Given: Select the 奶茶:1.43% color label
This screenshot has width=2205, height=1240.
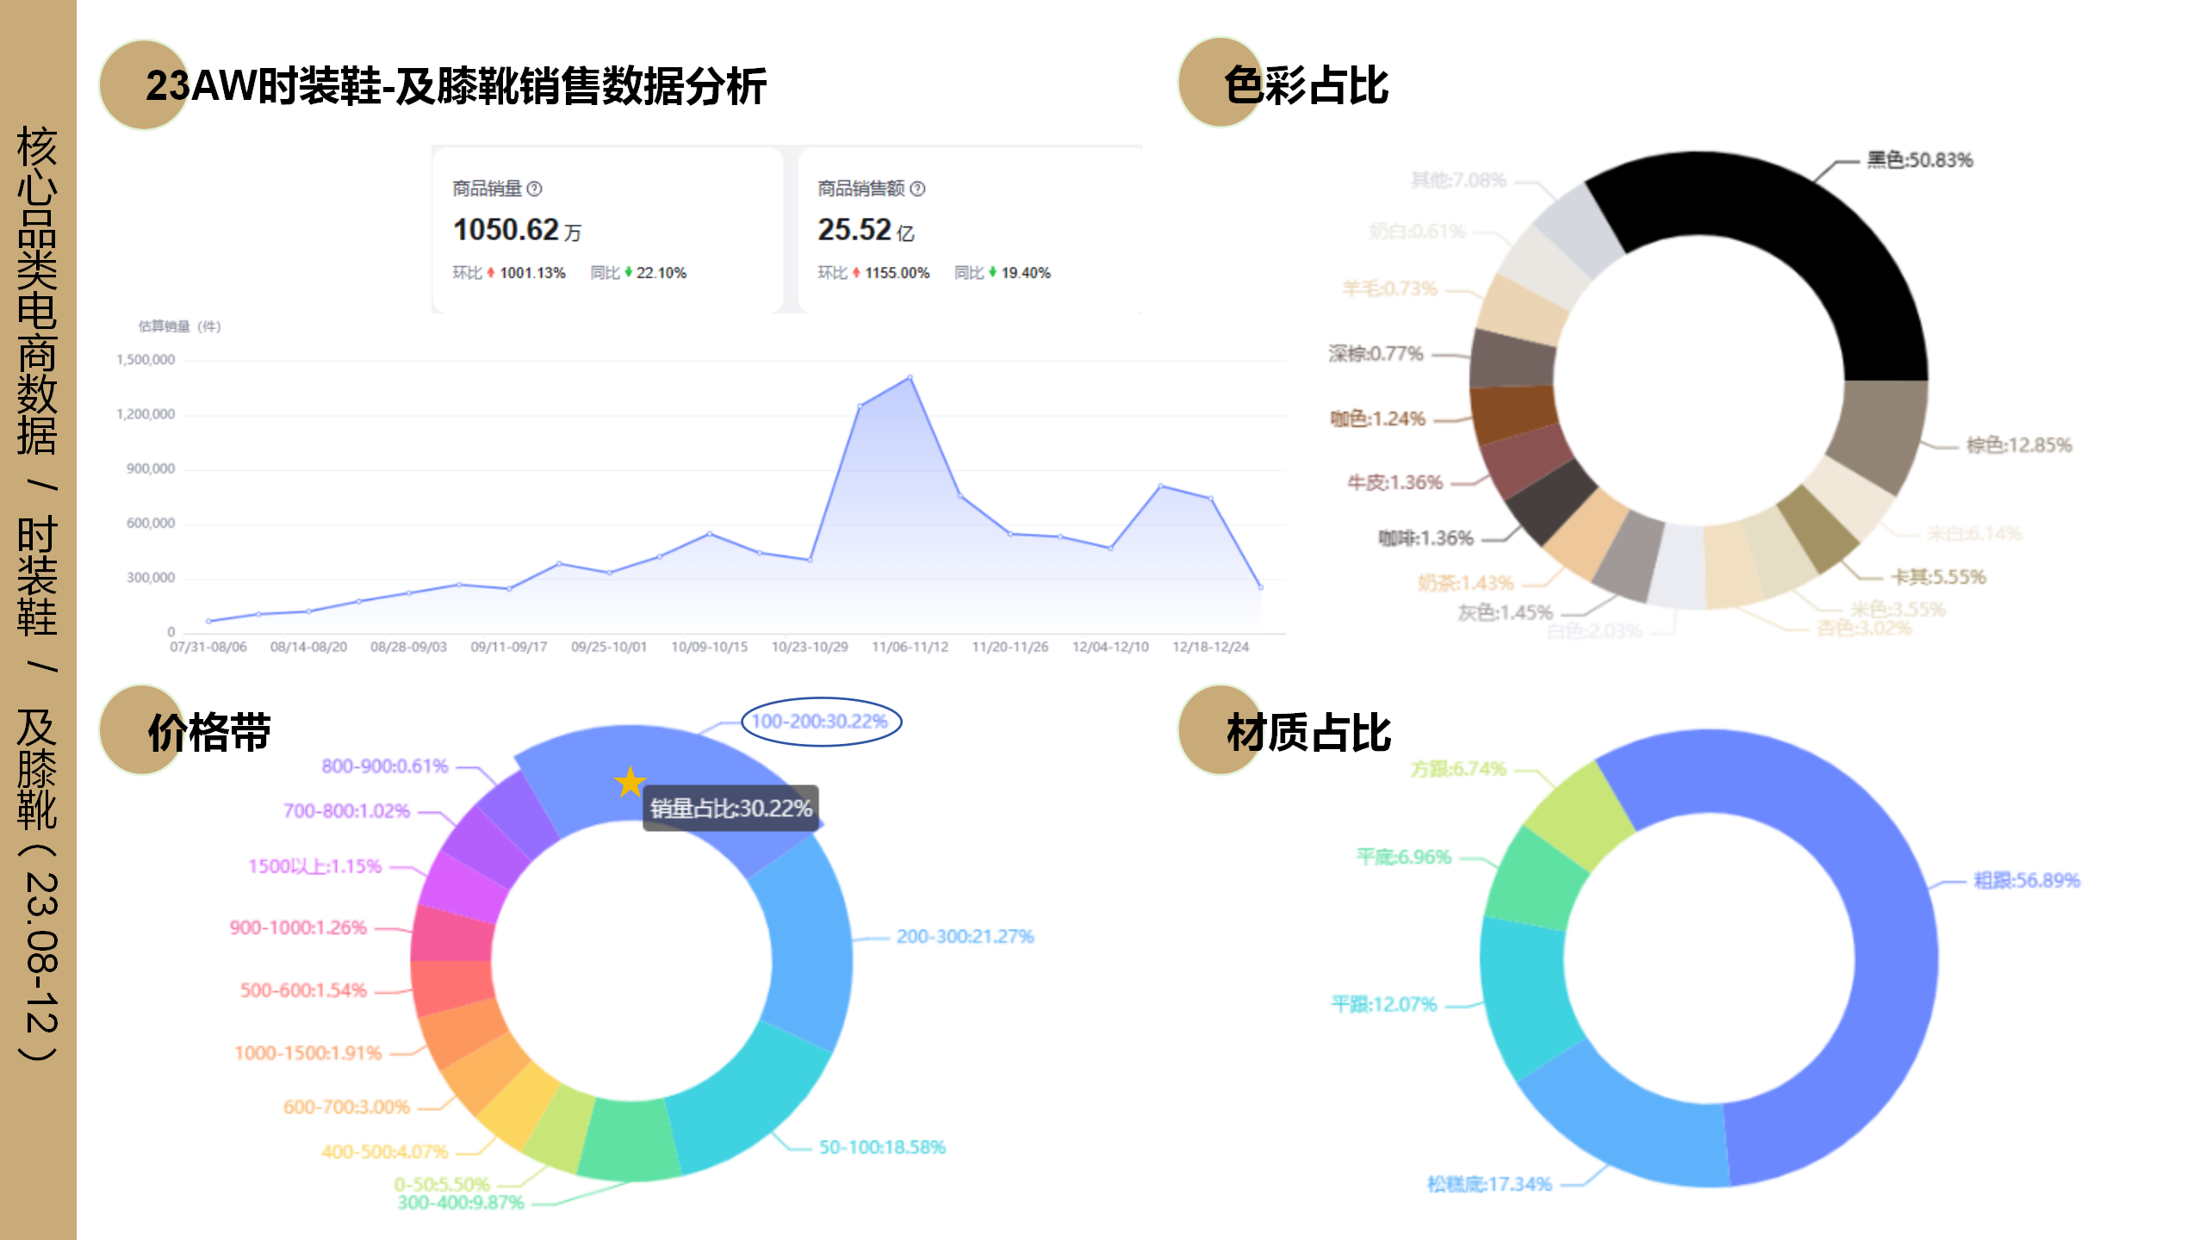Looking at the screenshot, I should click(x=1465, y=583).
